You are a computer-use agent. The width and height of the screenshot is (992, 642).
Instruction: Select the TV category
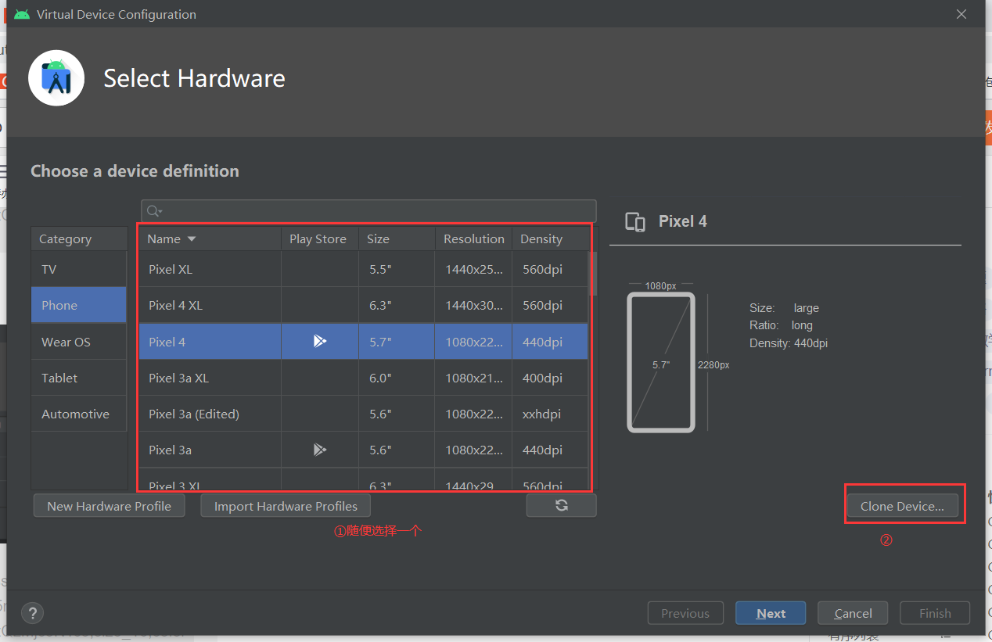click(x=79, y=269)
